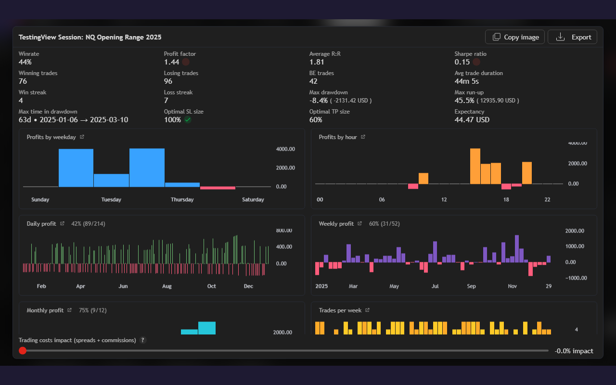
Task: Click the Export button
Action: point(572,37)
